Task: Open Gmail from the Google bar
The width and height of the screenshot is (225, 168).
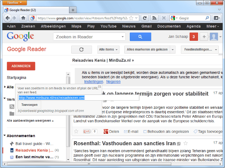Action: point(147,26)
